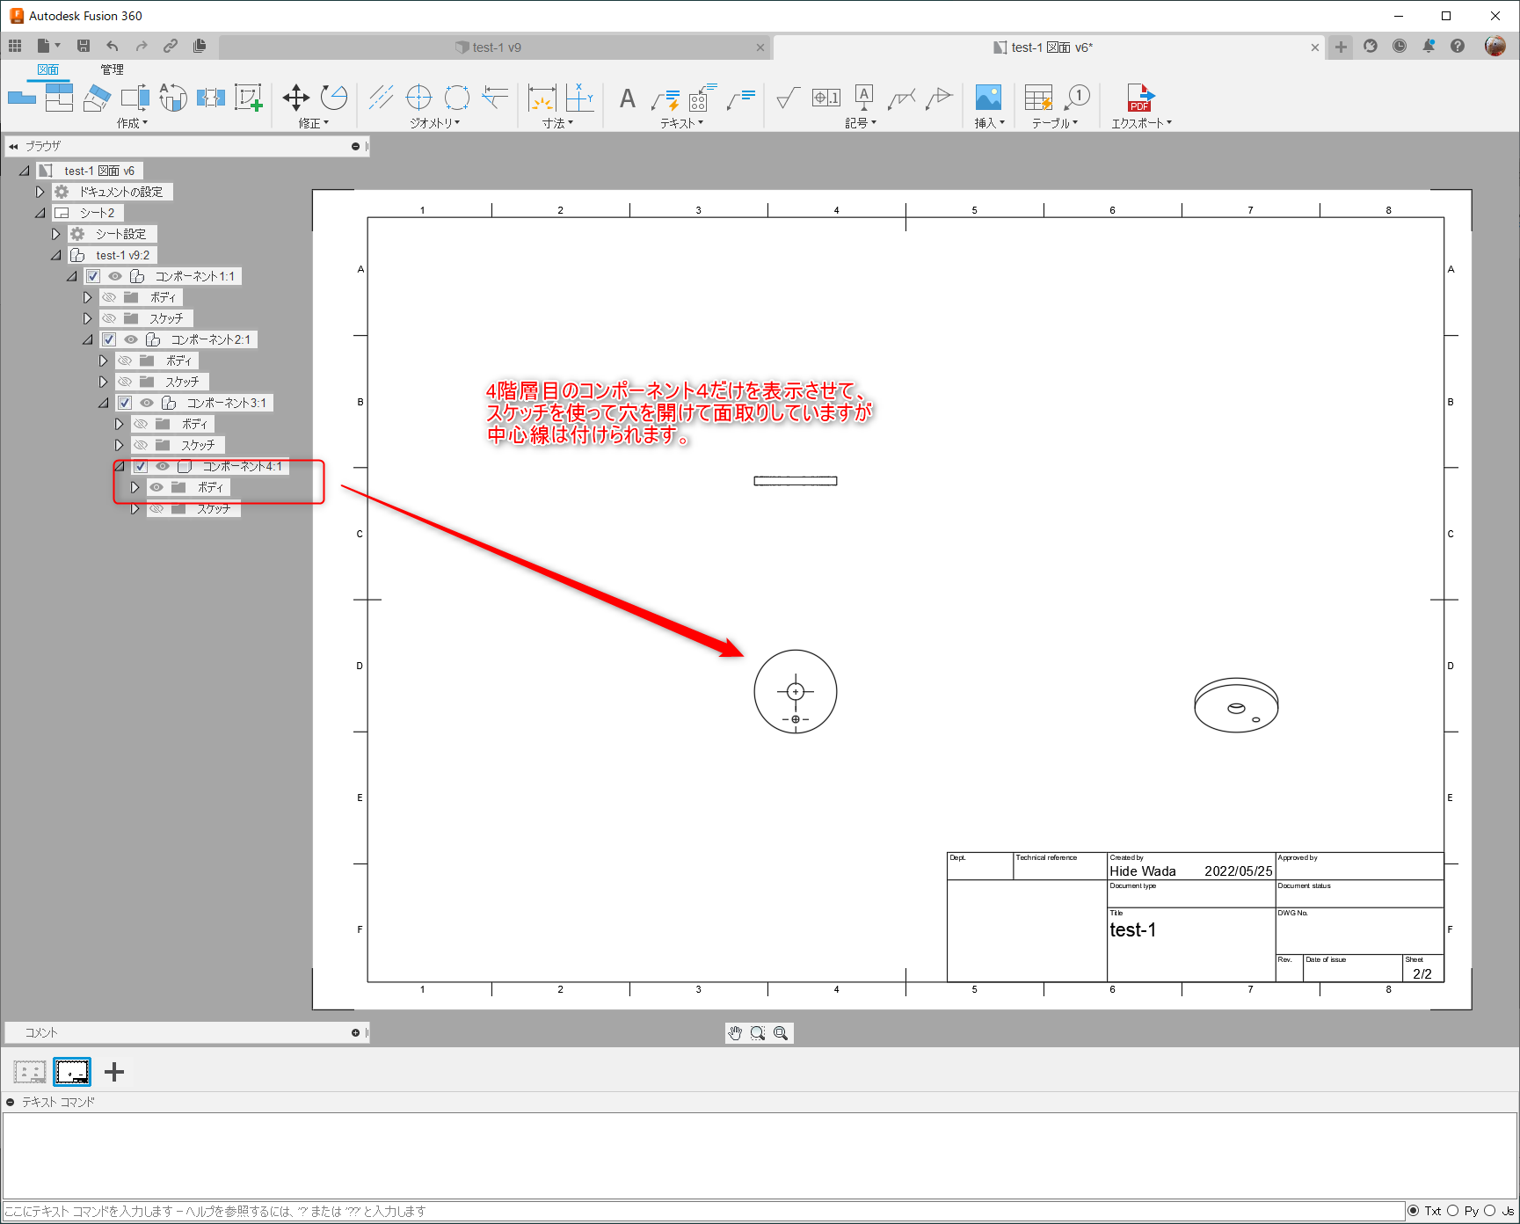Select the Rotate tool
Image resolution: width=1520 pixels, height=1224 pixels.
click(x=333, y=98)
